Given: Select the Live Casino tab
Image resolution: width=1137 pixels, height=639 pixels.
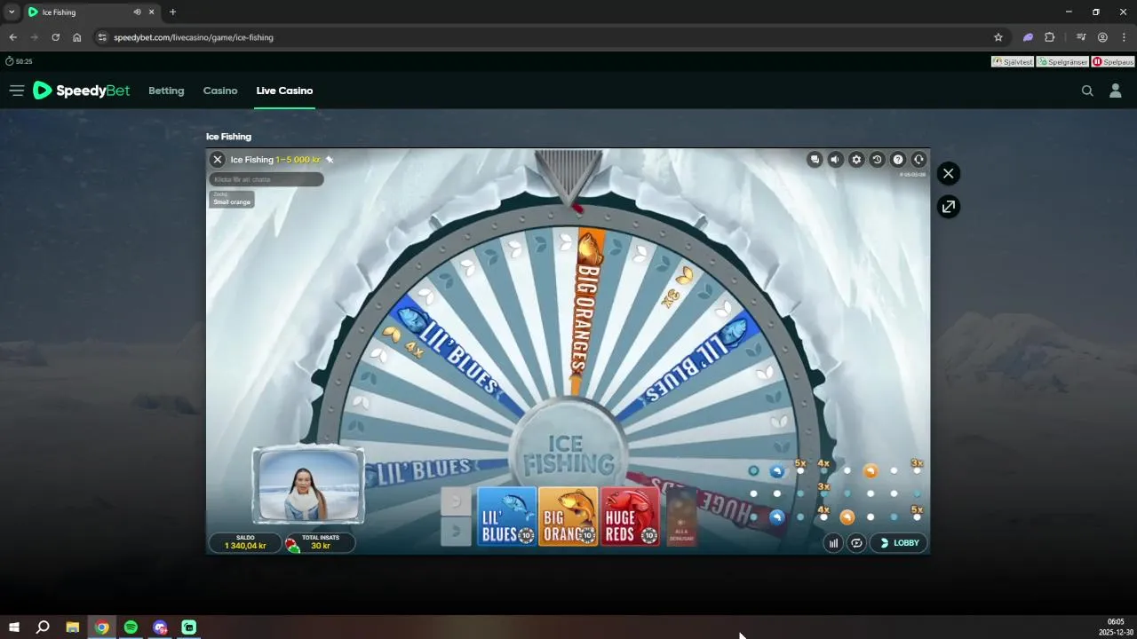Looking at the screenshot, I should [x=284, y=91].
